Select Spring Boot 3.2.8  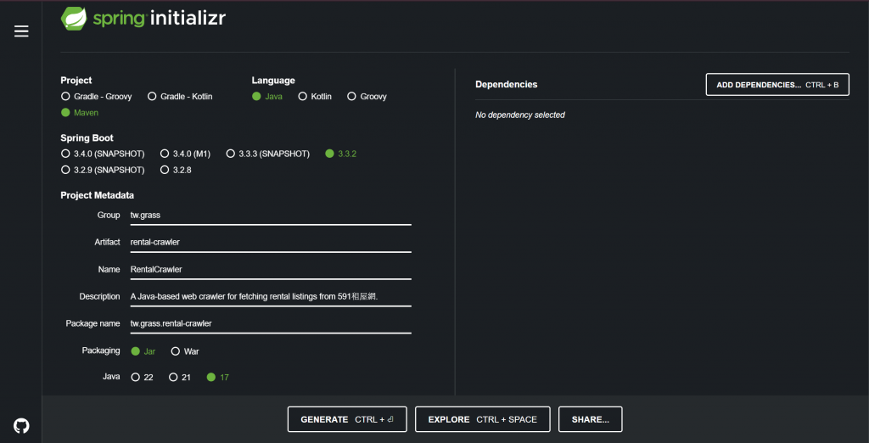[176, 170]
